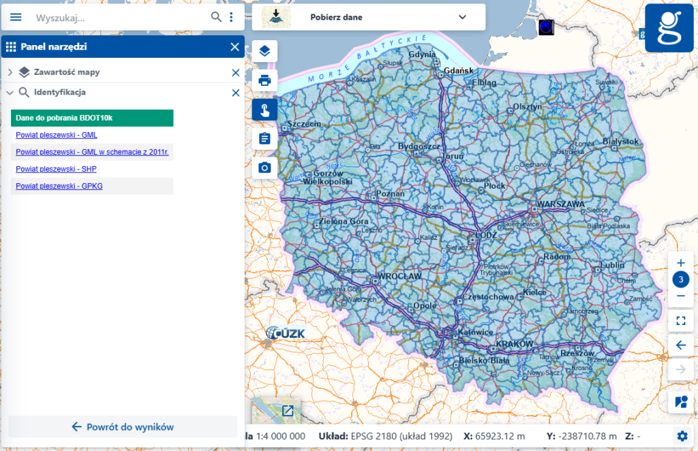Click the zoom in plus control
Image resolution: width=698 pixels, height=451 pixels.
(680, 262)
